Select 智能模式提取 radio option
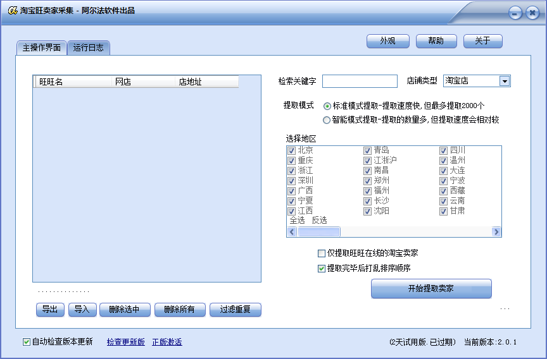 point(327,120)
